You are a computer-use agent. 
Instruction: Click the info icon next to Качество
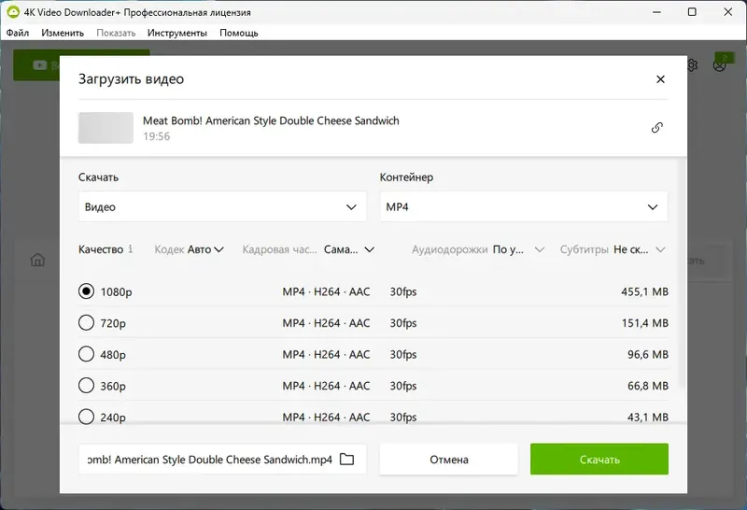pyautogui.click(x=131, y=249)
